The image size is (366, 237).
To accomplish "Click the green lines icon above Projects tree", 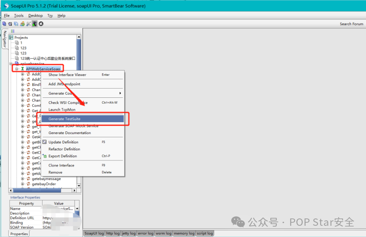I will pyautogui.click(x=13, y=31).
